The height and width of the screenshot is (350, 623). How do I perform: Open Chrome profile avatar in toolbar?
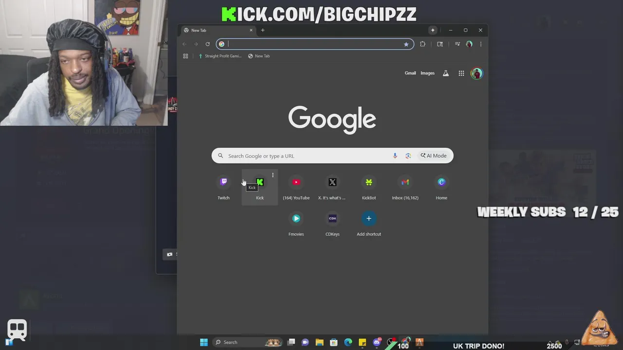[469, 44]
